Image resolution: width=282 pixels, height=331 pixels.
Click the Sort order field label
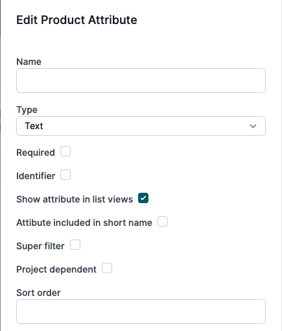(38, 293)
